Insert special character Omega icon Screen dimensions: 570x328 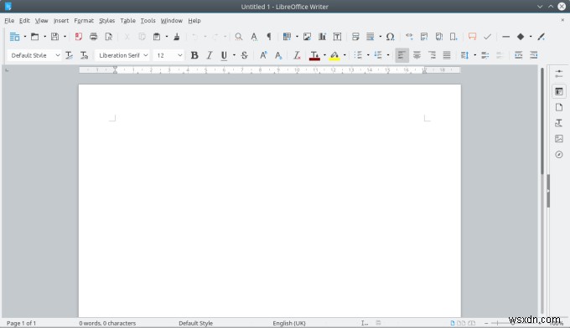pyautogui.click(x=390, y=37)
